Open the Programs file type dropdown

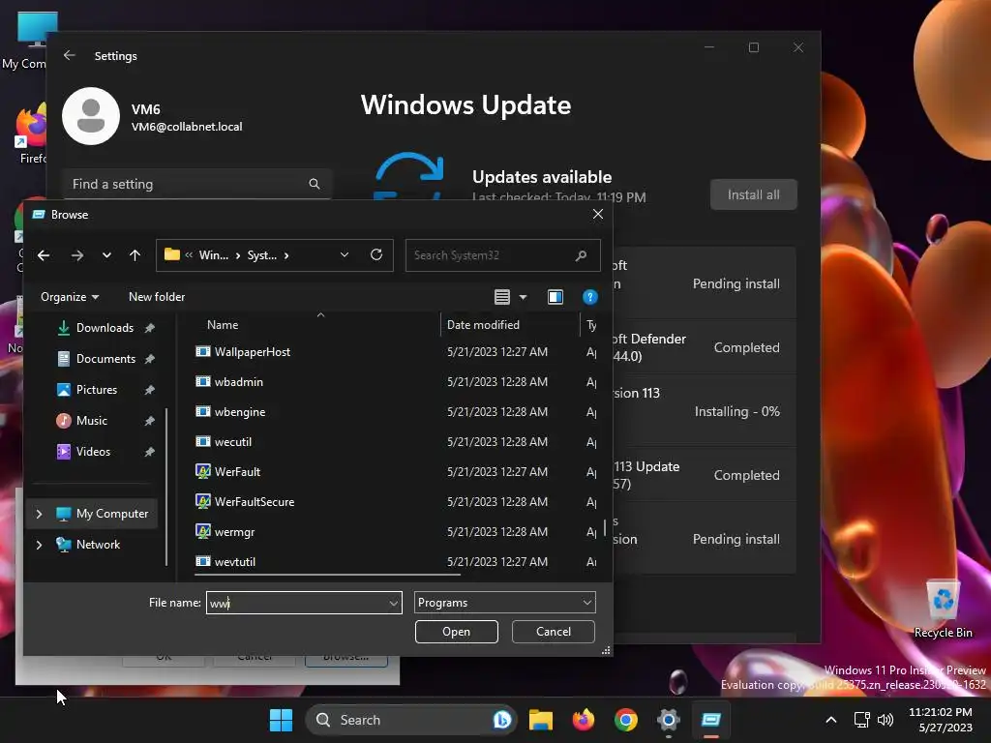[505, 603]
